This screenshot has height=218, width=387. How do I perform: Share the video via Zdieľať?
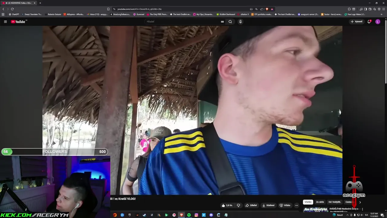251,205
